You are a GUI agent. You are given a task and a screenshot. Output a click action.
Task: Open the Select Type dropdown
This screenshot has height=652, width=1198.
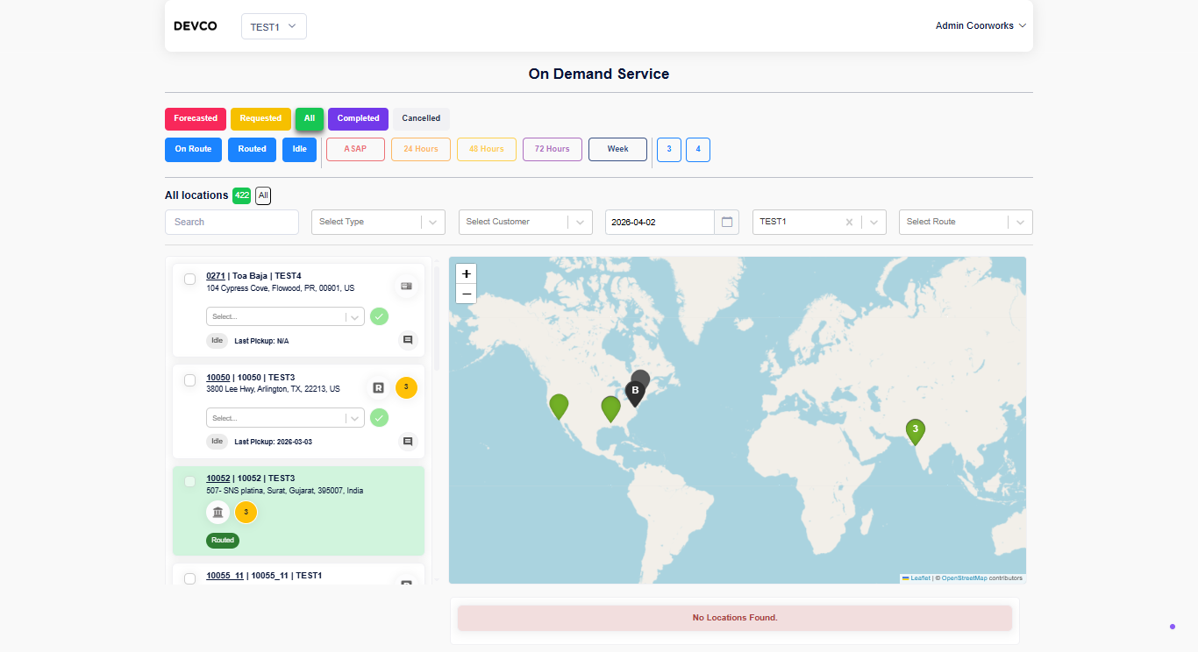pos(378,222)
